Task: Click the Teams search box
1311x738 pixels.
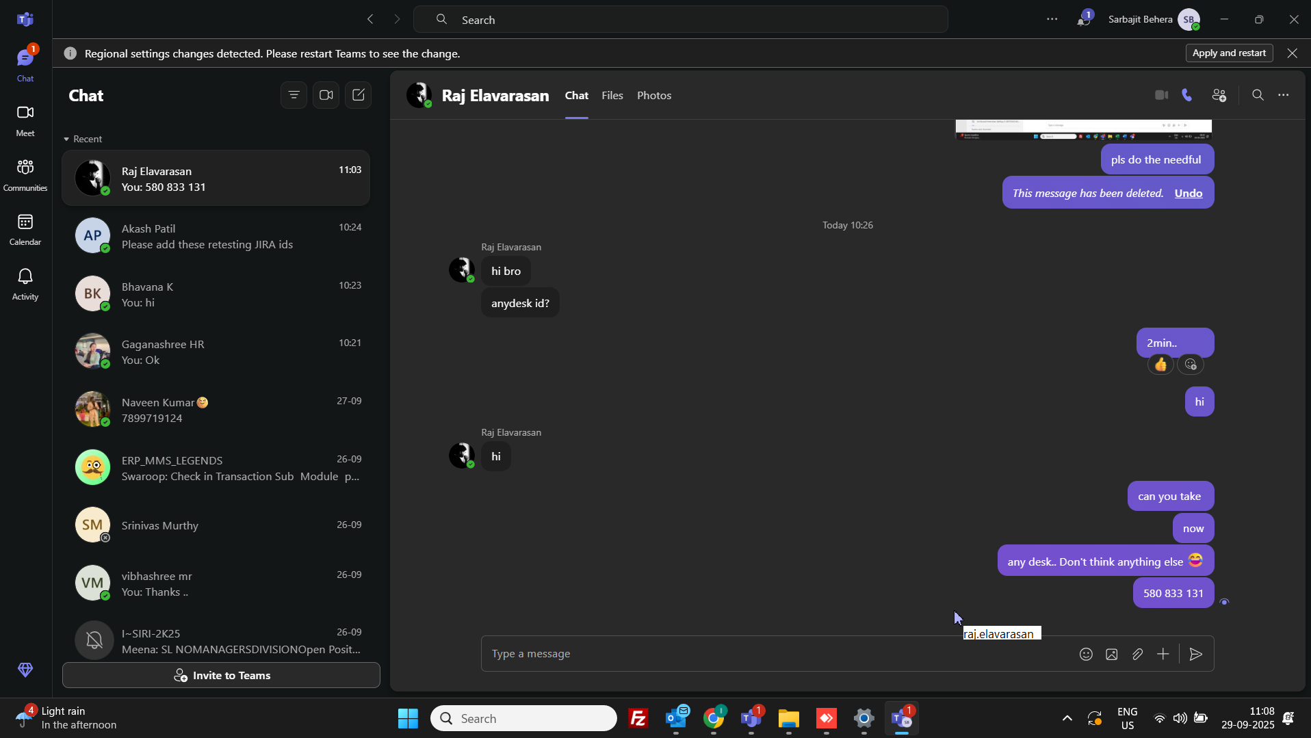Action: [x=680, y=19]
